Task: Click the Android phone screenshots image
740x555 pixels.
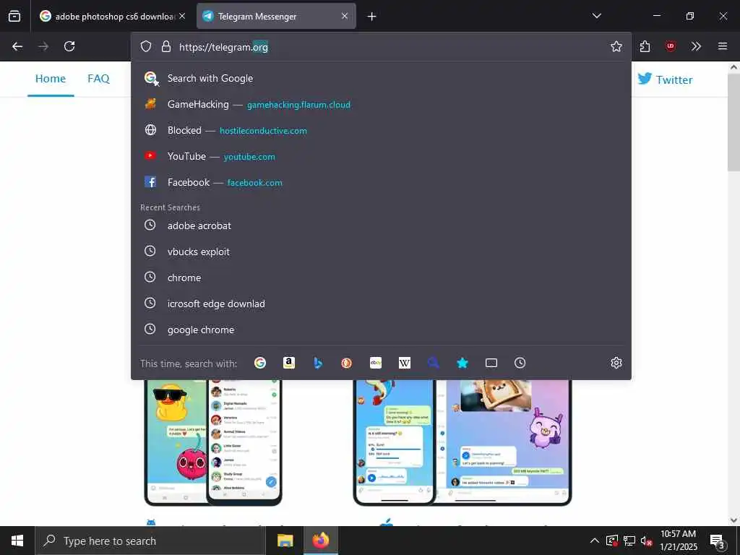Action: coord(213,442)
